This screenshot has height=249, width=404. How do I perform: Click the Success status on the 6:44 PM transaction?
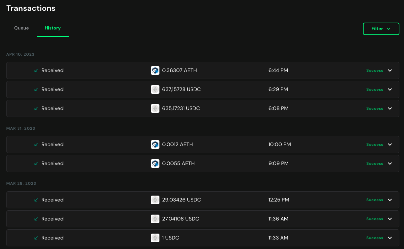pyautogui.click(x=374, y=70)
